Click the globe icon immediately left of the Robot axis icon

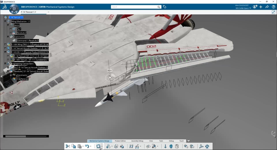pos(192,146)
